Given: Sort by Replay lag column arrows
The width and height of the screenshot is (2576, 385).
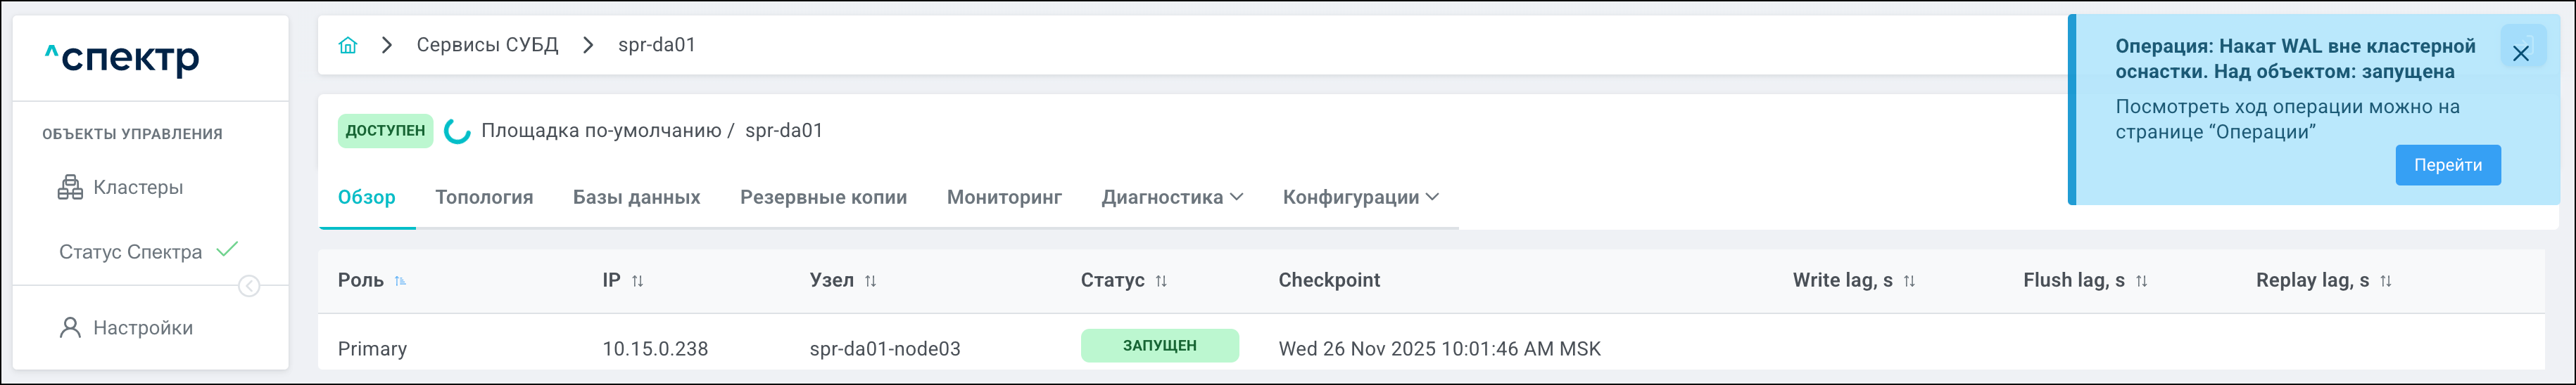Looking at the screenshot, I should coord(2385,281).
